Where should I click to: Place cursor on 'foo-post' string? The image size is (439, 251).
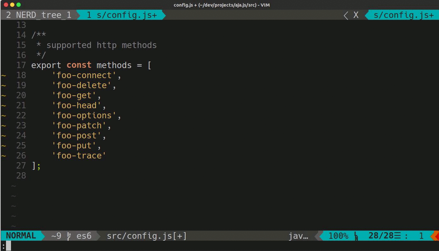tap(76, 136)
